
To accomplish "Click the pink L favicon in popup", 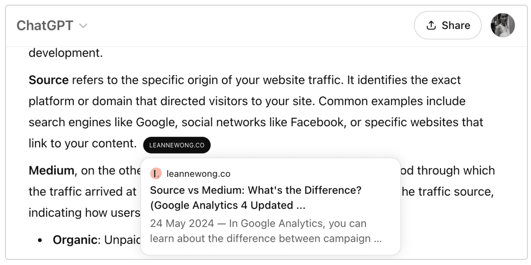I will [x=156, y=174].
